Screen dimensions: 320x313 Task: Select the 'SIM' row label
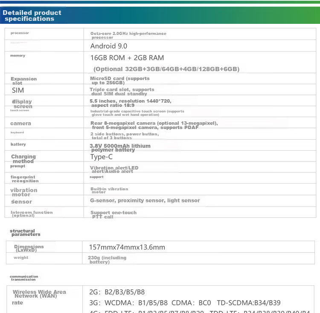[18, 90]
